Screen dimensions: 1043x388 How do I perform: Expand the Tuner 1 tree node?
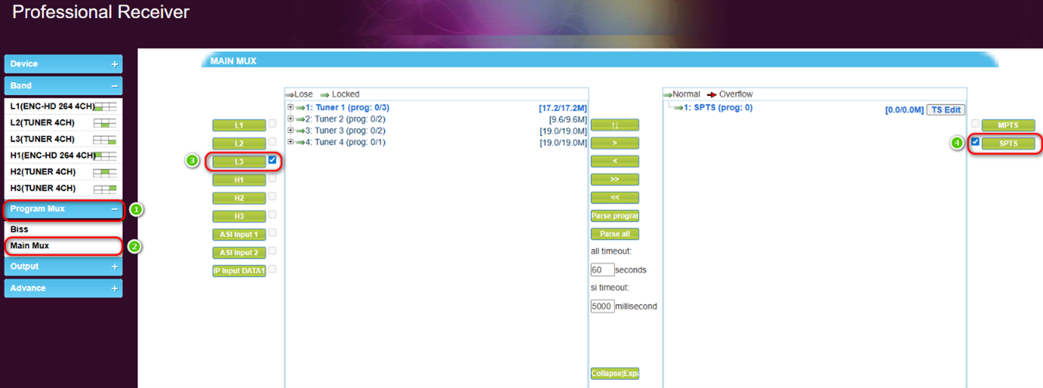(x=291, y=107)
